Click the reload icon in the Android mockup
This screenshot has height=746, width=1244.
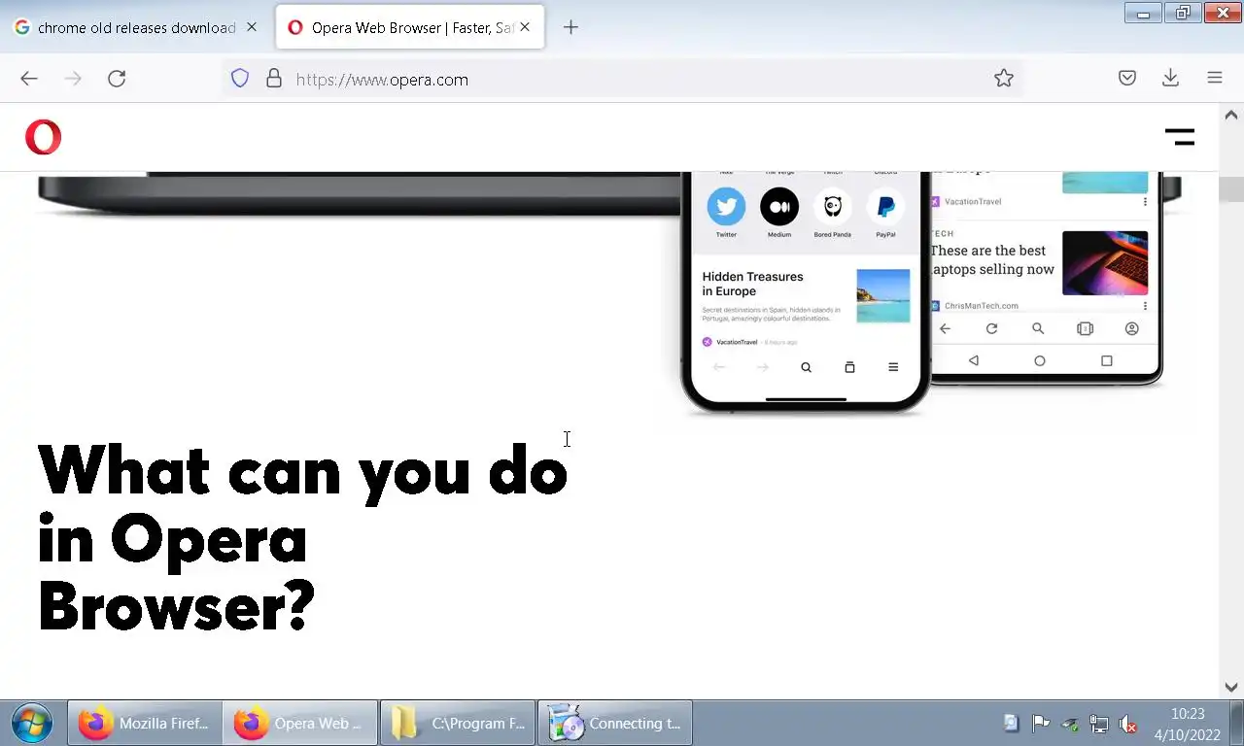pos(991,329)
